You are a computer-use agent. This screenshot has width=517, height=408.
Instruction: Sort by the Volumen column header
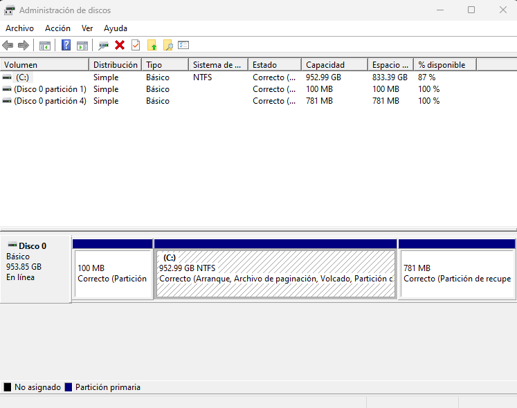(44, 65)
